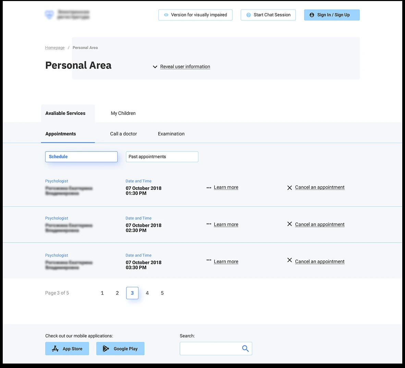Screen dimensions: 405x368
Task: Click the "07 October 2018 02:30 PM" date
Action: tap(144, 228)
